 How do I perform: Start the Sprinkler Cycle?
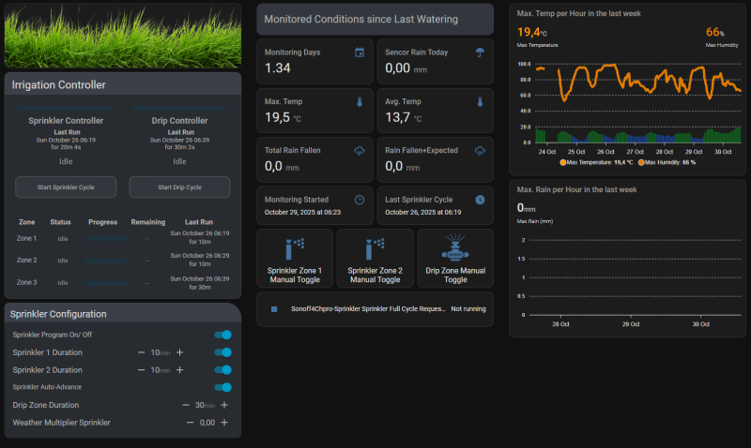coord(66,187)
